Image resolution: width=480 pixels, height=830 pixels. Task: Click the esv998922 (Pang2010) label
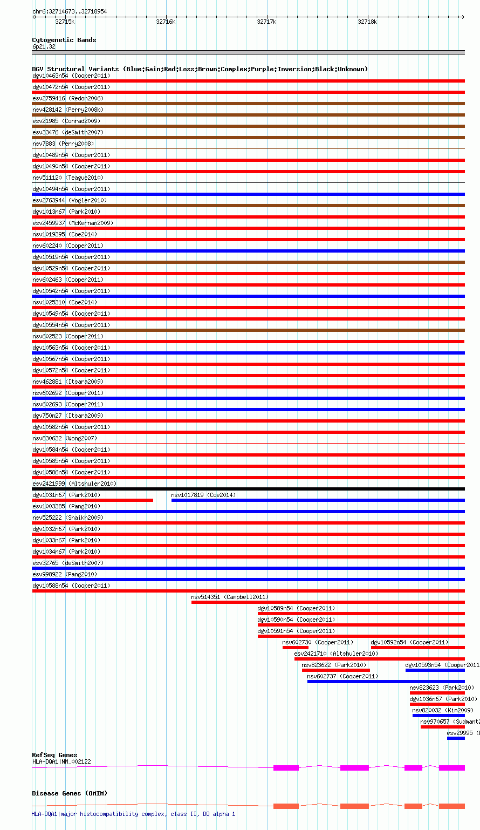point(65,574)
